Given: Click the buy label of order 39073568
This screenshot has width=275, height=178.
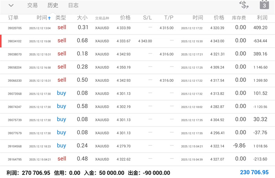Looking at the screenshot, I should (61, 93).
